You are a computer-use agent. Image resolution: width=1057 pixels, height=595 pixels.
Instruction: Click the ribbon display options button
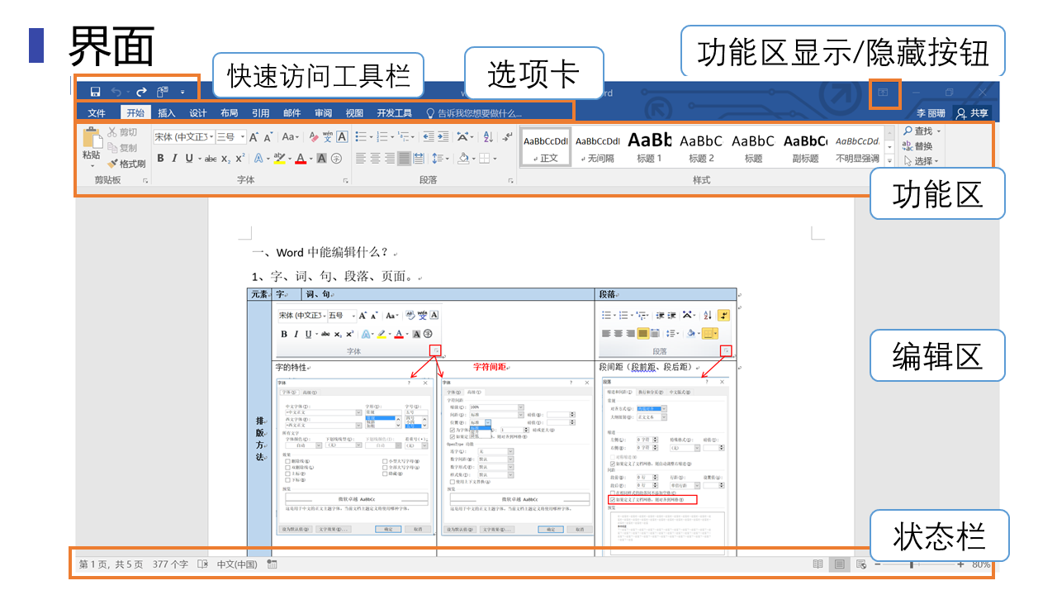[x=883, y=93]
